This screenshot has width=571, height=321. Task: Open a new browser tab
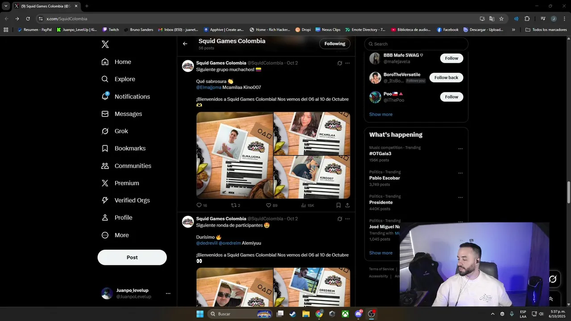point(87,6)
